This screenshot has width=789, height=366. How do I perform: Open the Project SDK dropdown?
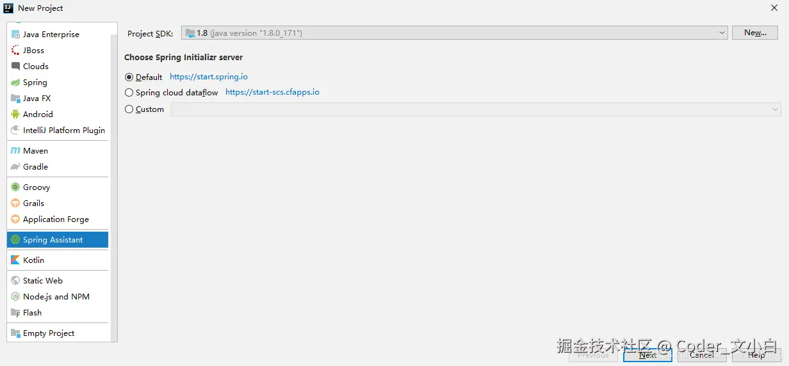[x=454, y=33]
